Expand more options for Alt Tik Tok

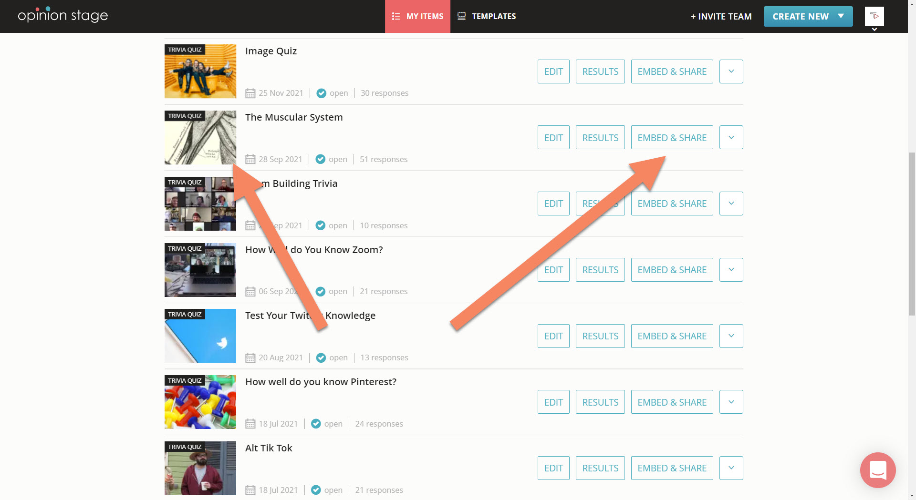731,468
